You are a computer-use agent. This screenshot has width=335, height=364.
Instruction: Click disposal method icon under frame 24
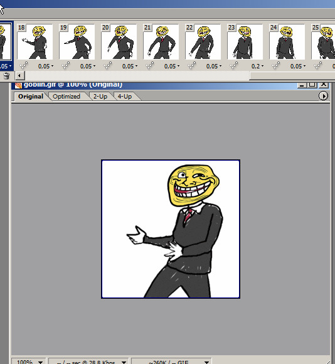click(275, 66)
